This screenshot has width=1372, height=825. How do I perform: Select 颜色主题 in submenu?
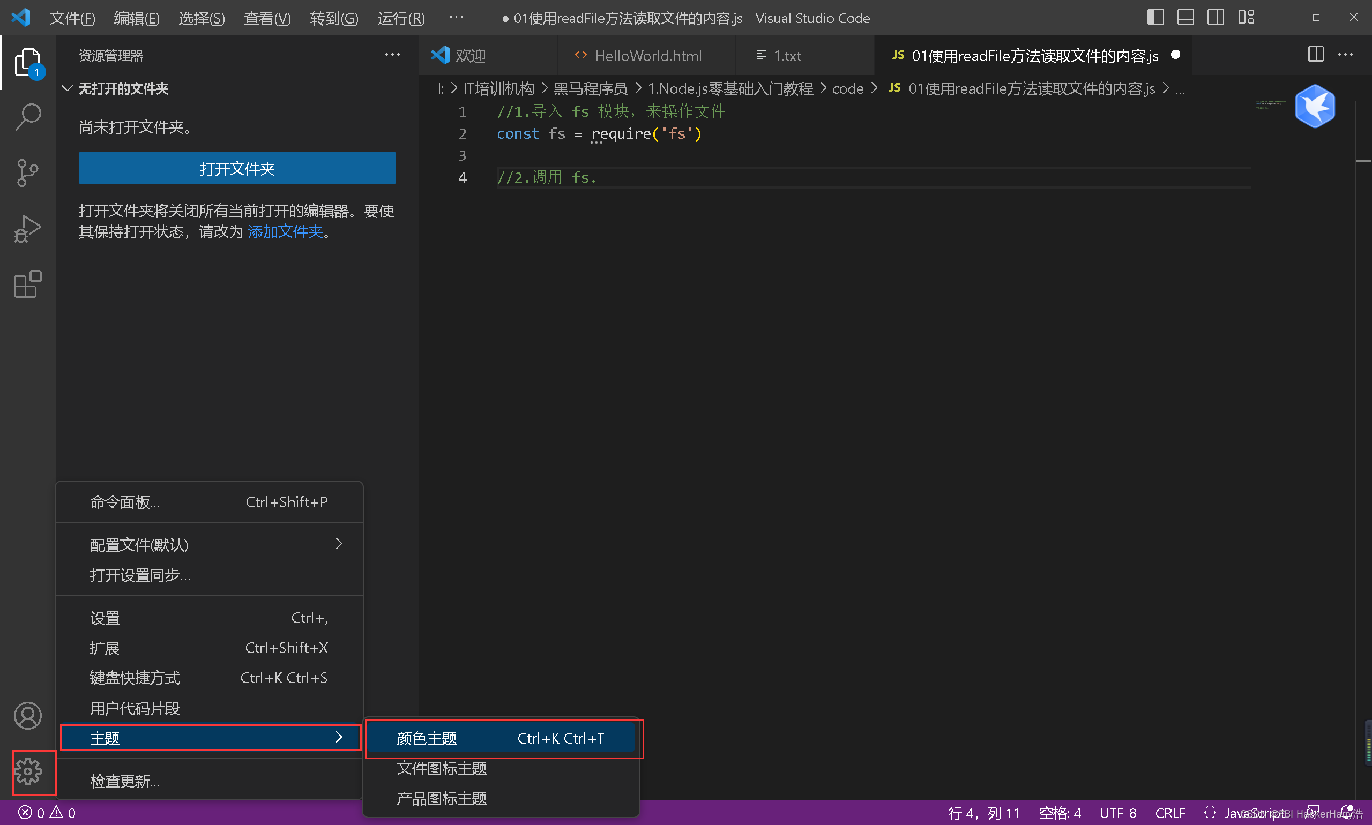[x=501, y=738]
